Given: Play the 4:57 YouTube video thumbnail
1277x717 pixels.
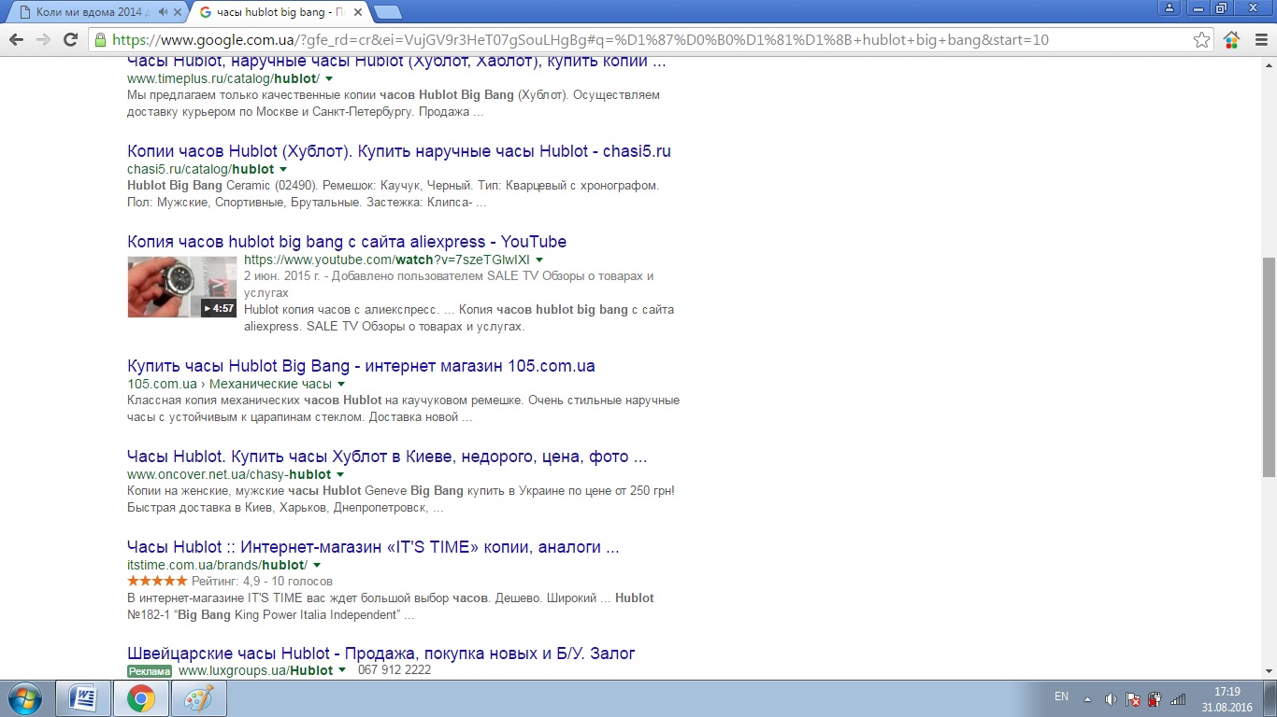Looking at the screenshot, I should [x=182, y=287].
